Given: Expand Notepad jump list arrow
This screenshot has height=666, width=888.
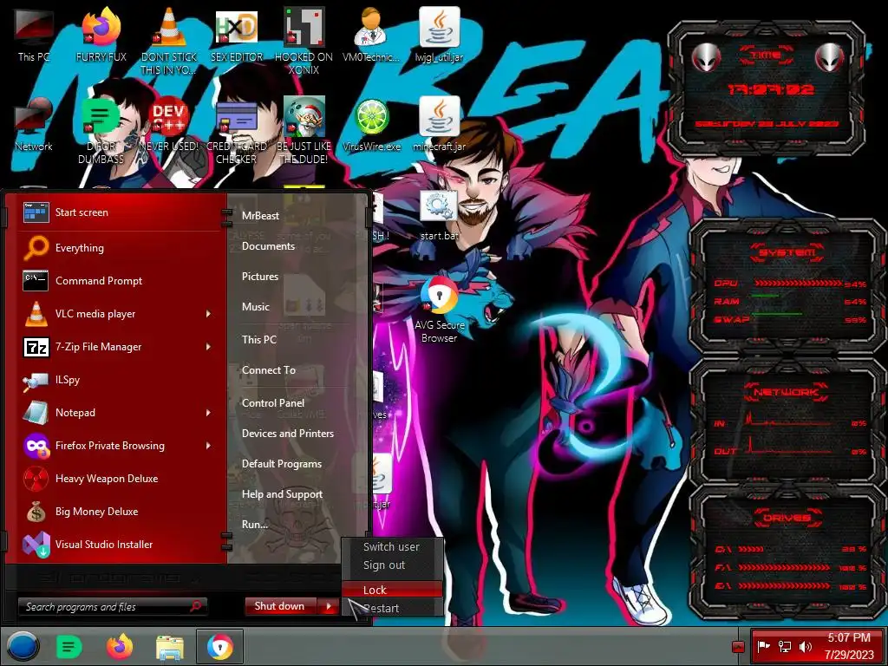Looking at the screenshot, I should pos(208,413).
